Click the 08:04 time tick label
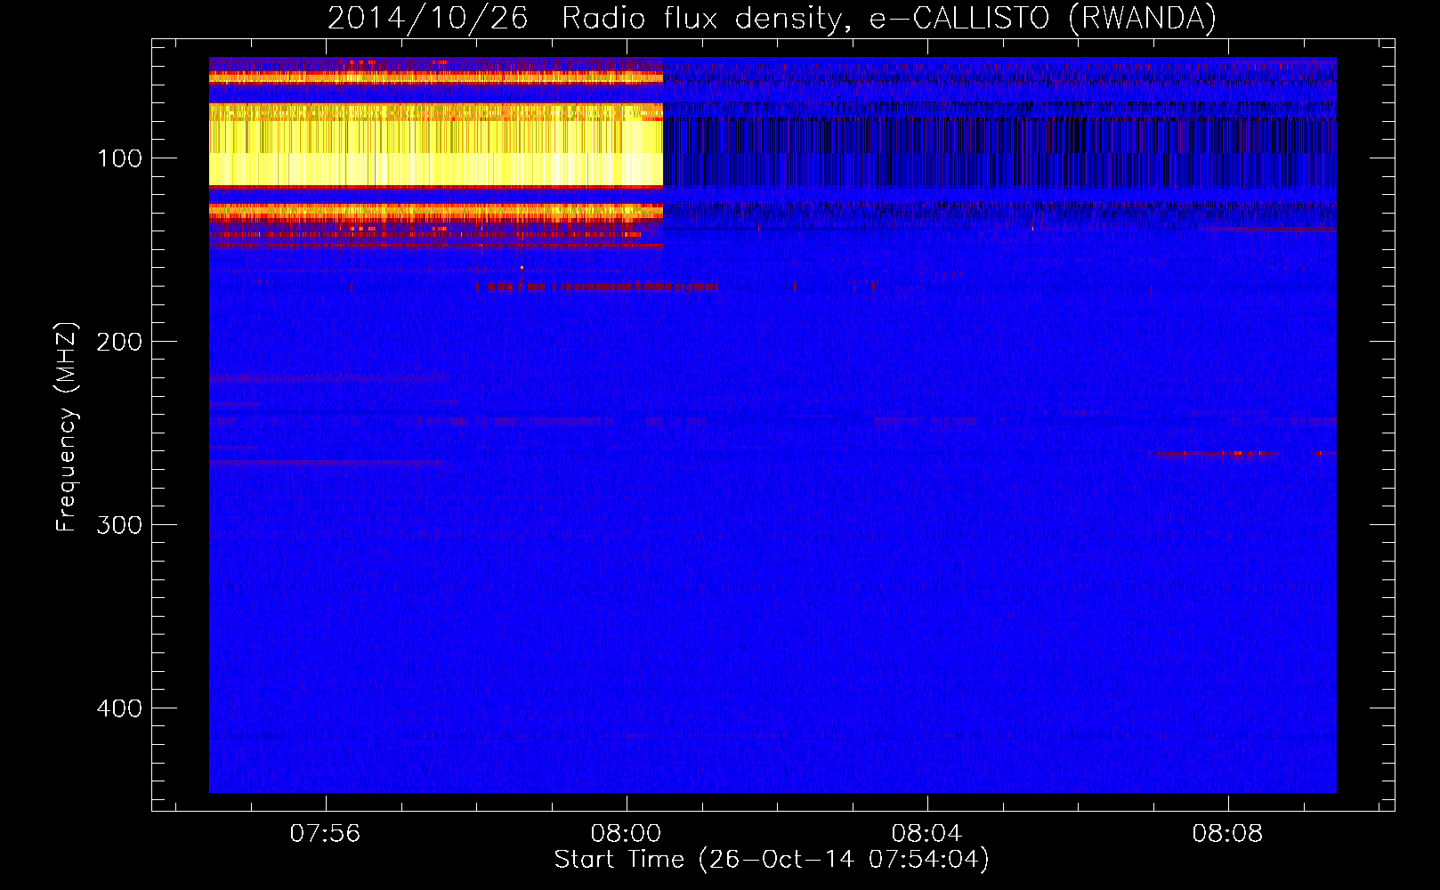 927,833
